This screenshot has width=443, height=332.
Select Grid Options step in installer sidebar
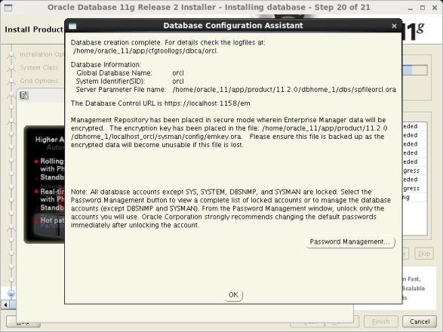[38, 81]
